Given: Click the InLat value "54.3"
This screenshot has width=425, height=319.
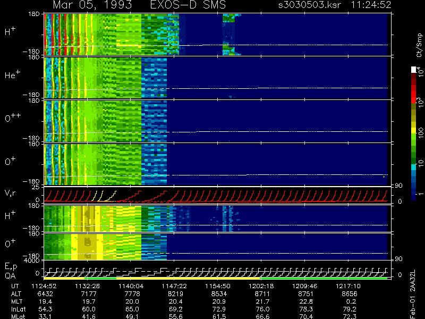Looking at the screenshot, I should tap(46, 309).
